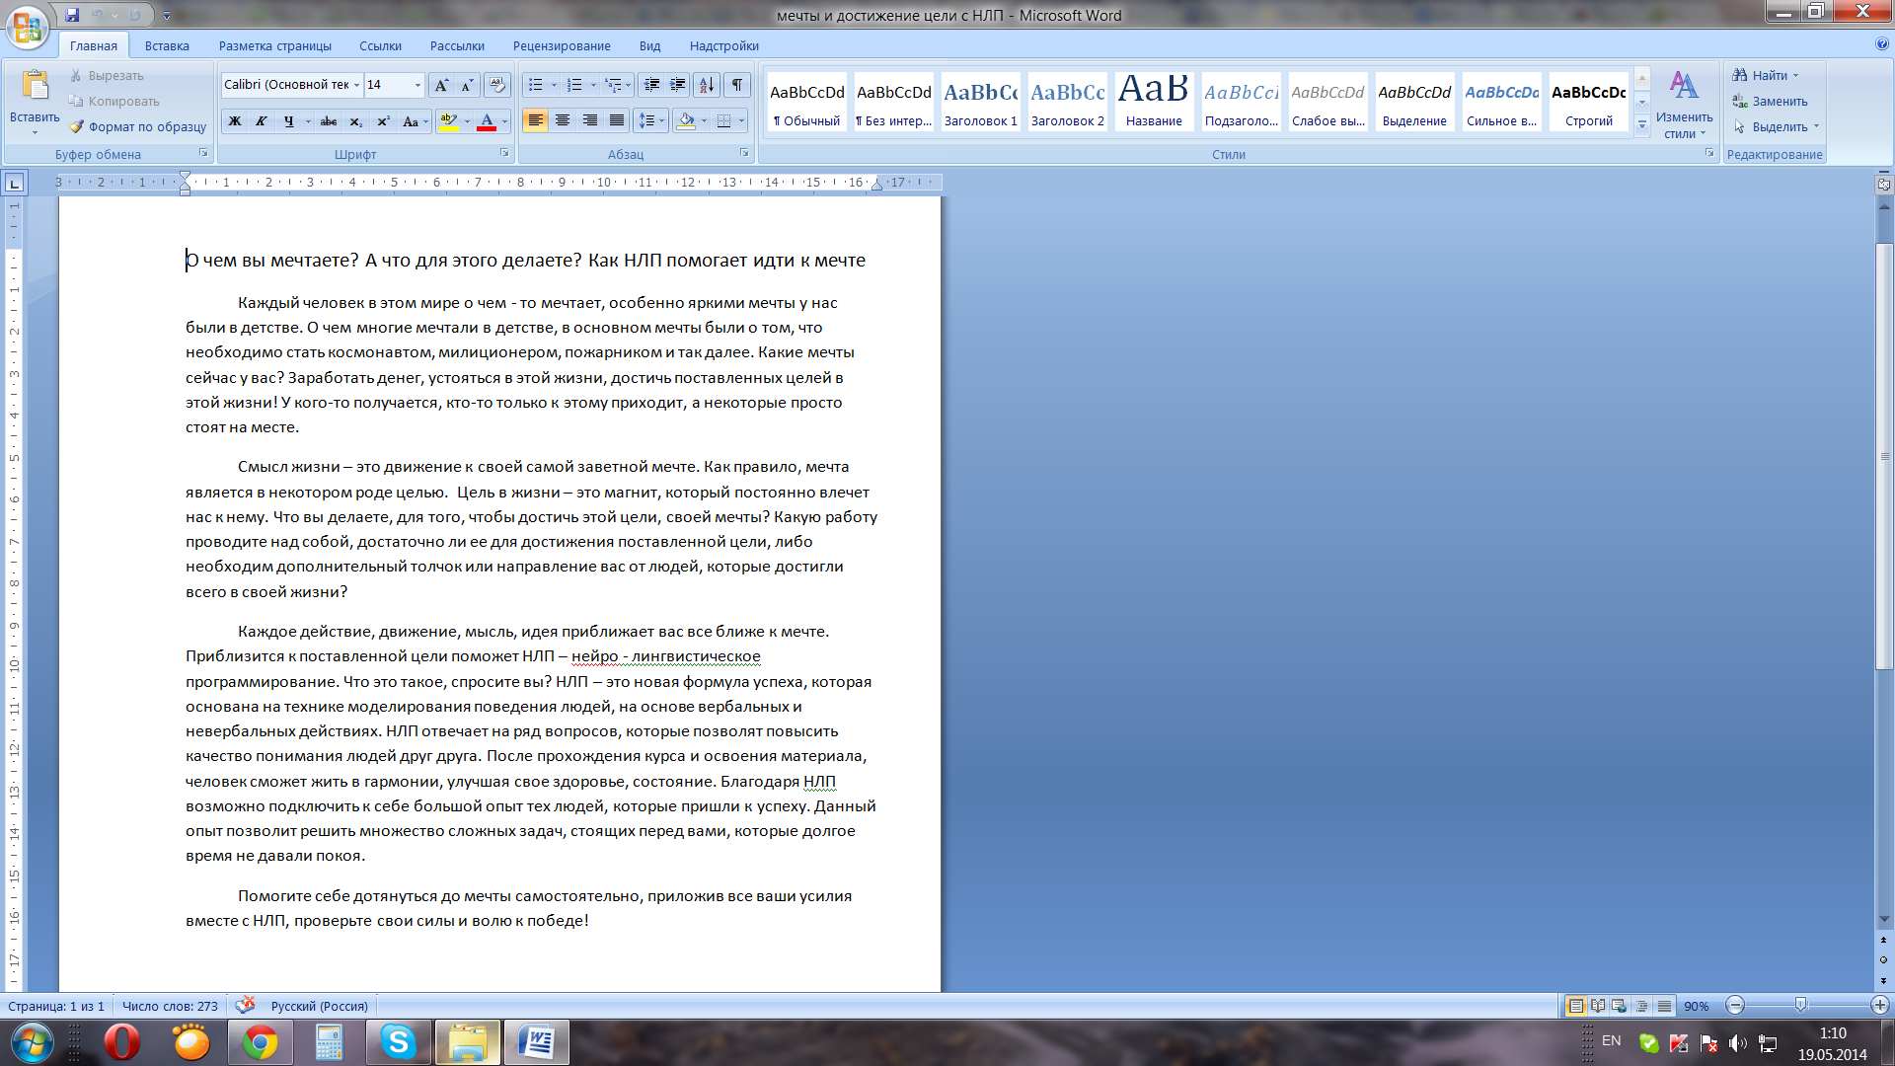The width and height of the screenshot is (1895, 1066).
Task: Expand the numbered list style dropdown arrow
Action: point(593,85)
